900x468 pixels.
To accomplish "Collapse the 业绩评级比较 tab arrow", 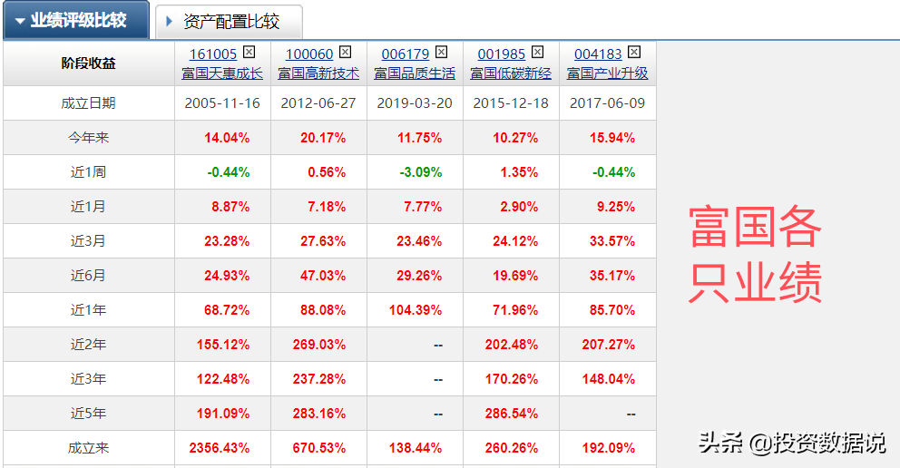I will click(x=20, y=22).
